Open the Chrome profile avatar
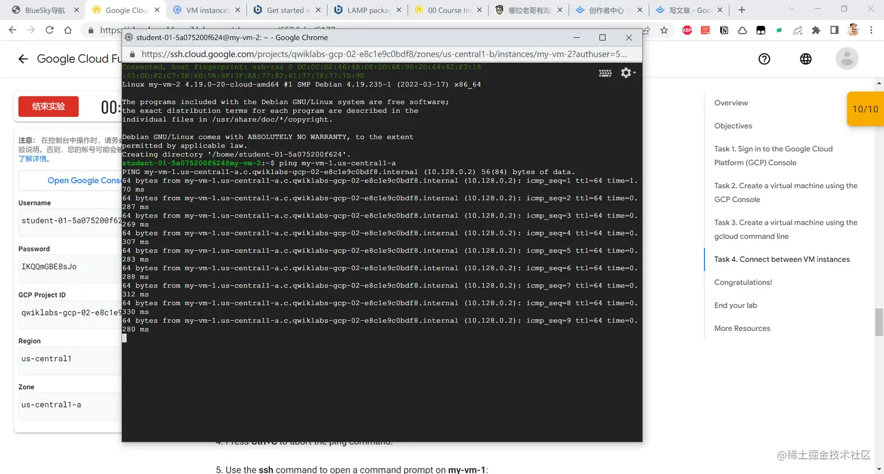This screenshot has width=884, height=474. pos(854,30)
